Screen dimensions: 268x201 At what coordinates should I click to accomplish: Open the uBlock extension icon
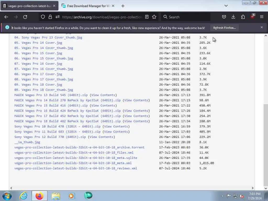pyautogui.click(x=253, y=16)
